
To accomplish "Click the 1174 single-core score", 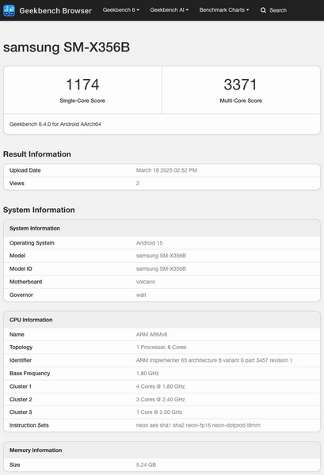I will tap(82, 85).
